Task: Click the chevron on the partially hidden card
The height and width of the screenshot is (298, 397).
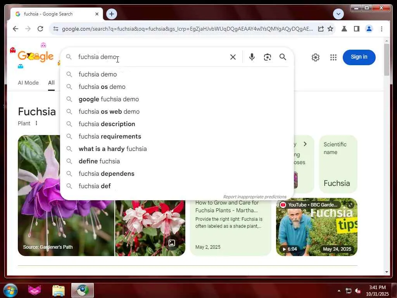Action: pos(305,144)
